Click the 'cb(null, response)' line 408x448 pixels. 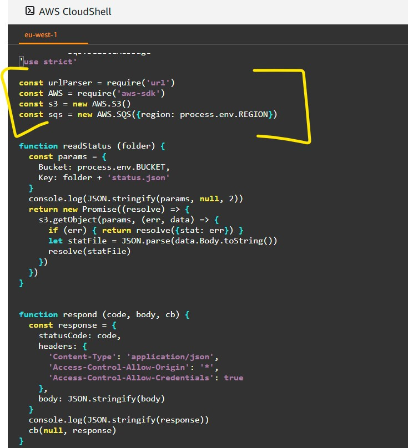[x=72, y=431]
